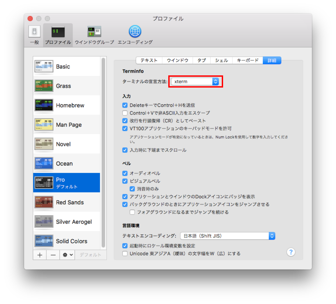Toggle 消音時のみ checkbox
This screenshot has height=304, width=336.
point(132,189)
